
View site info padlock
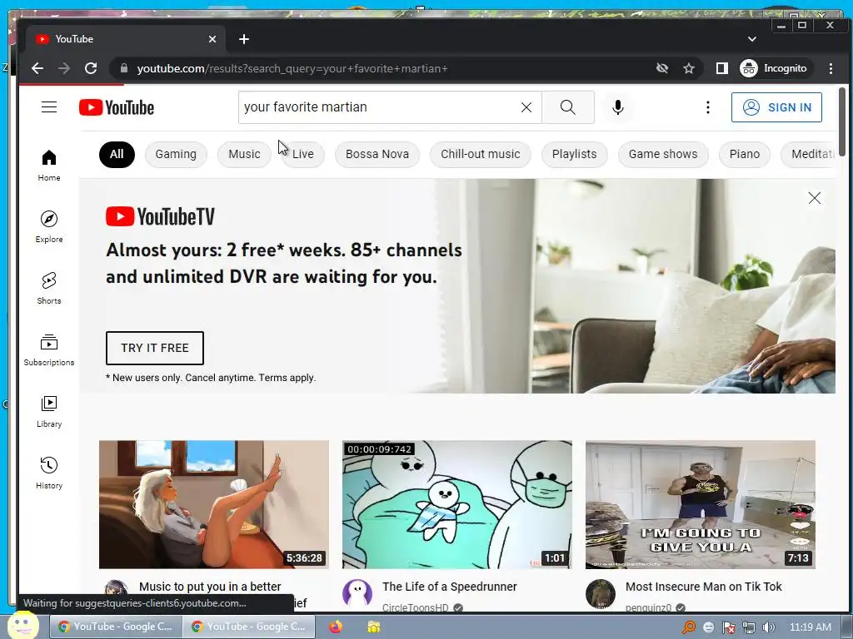pos(124,68)
